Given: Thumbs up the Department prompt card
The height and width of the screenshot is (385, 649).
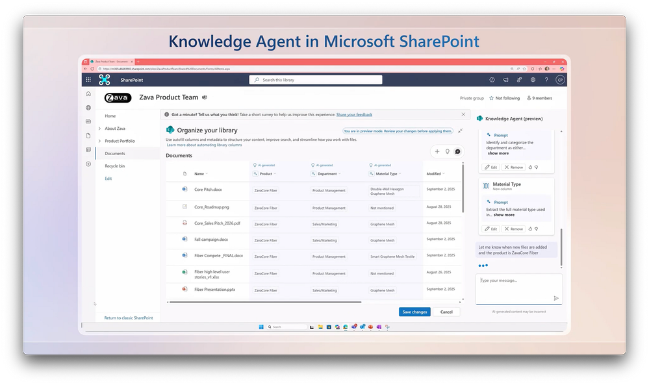Looking at the screenshot, I should point(530,168).
